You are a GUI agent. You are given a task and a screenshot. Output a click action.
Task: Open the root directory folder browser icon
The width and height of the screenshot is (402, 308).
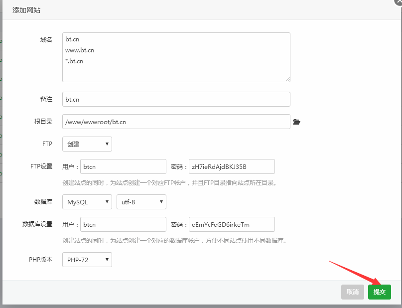(296, 122)
